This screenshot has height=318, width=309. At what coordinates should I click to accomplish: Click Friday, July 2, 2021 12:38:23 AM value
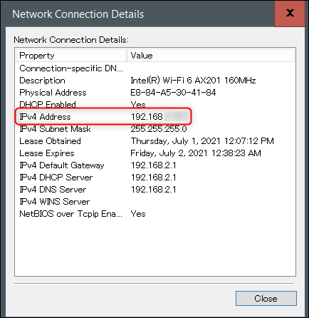coord(196,153)
